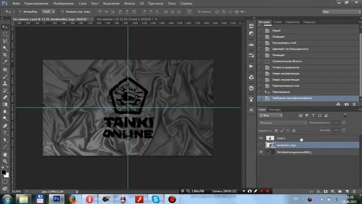
Task: Click the foreground color swatch
Action: [x=3, y=172]
